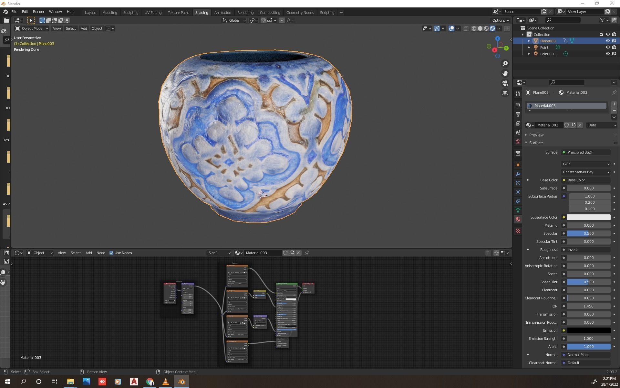Unlink Material.003 with X icon in properties
620x388 pixels.
pos(580,125)
